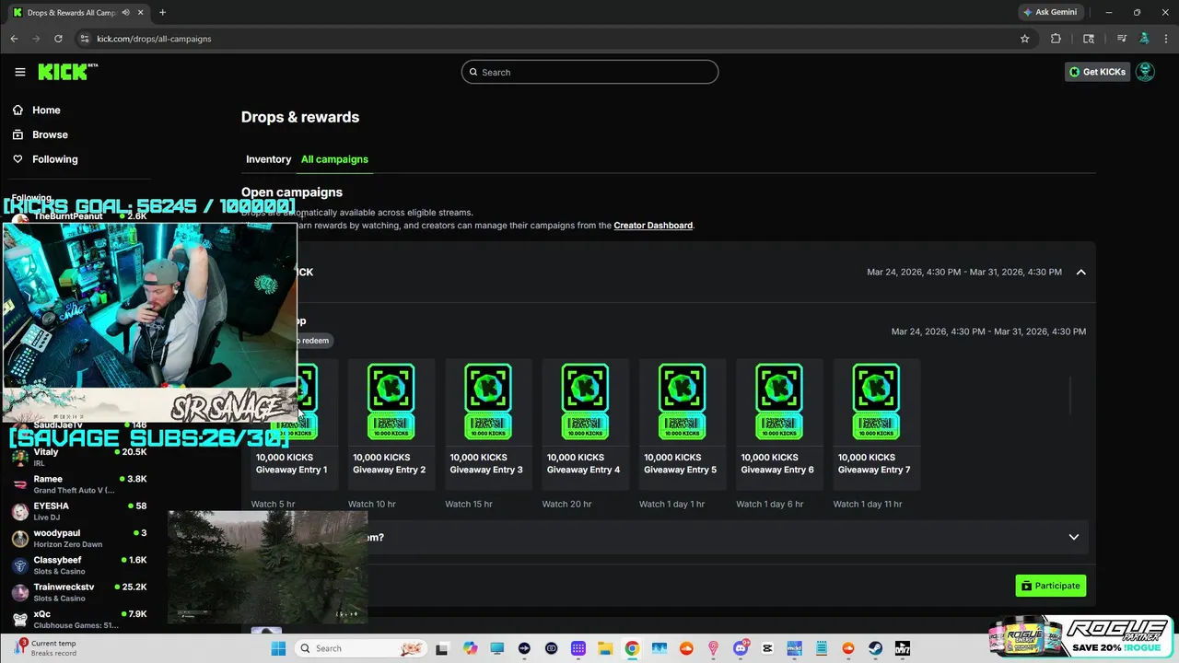Open the Kick user avatar menu
1179x663 pixels.
1145,72
